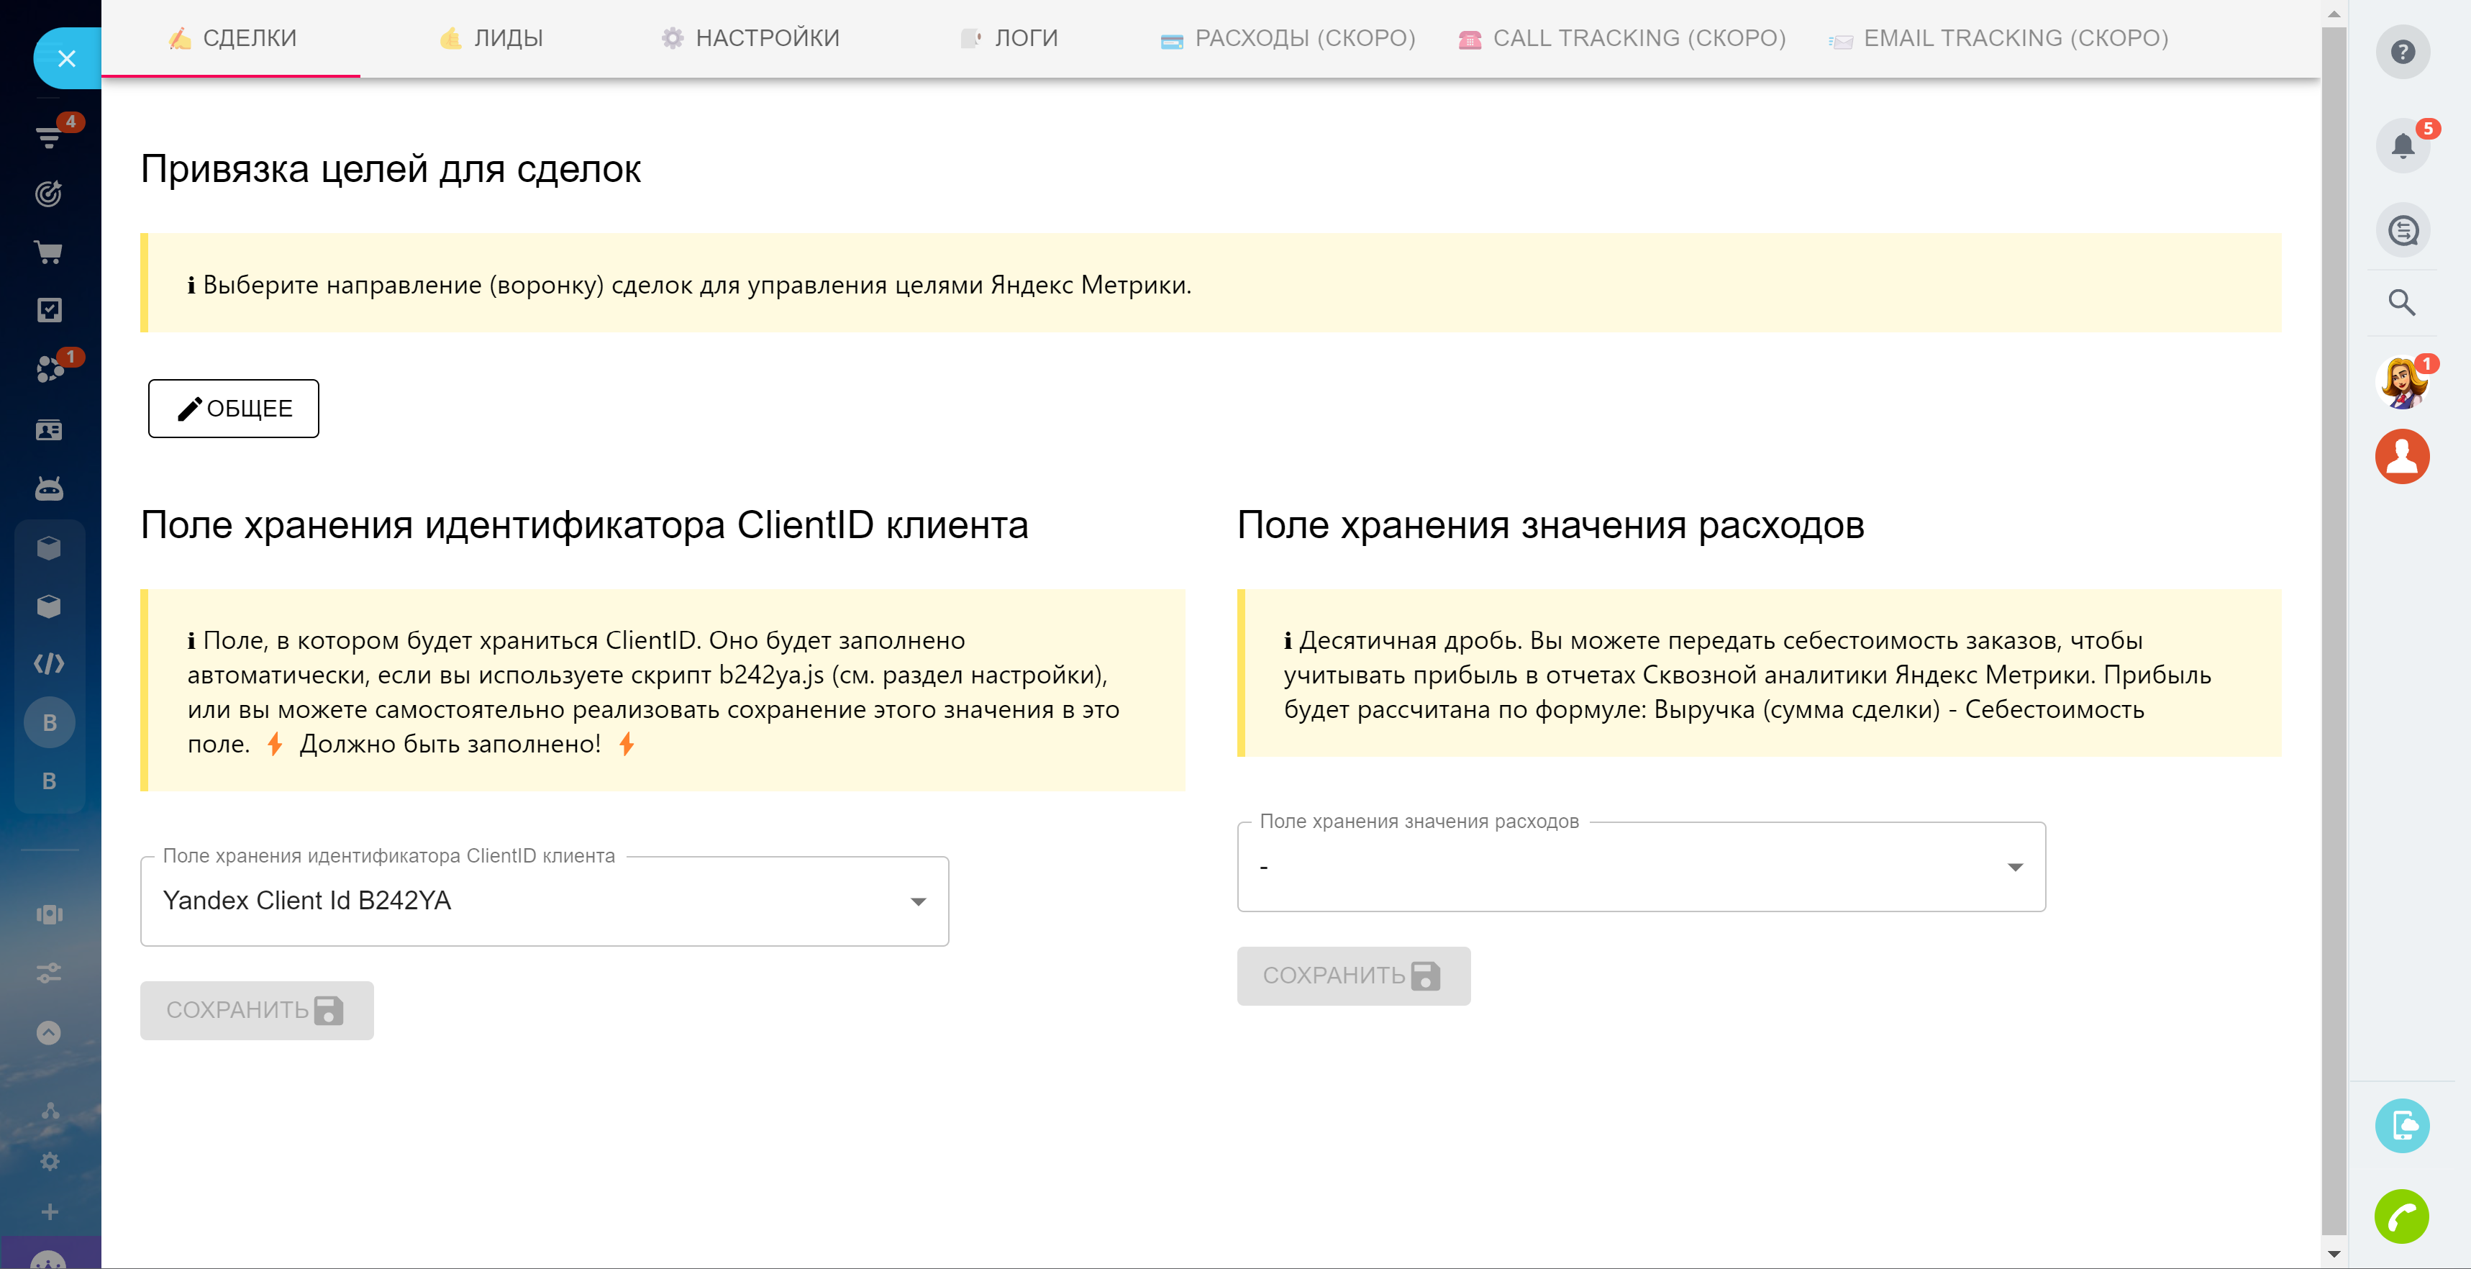The width and height of the screenshot is (2471, 1269).
Task: Open the shopping cart sidebar icon
Action: tap(49, 253)
